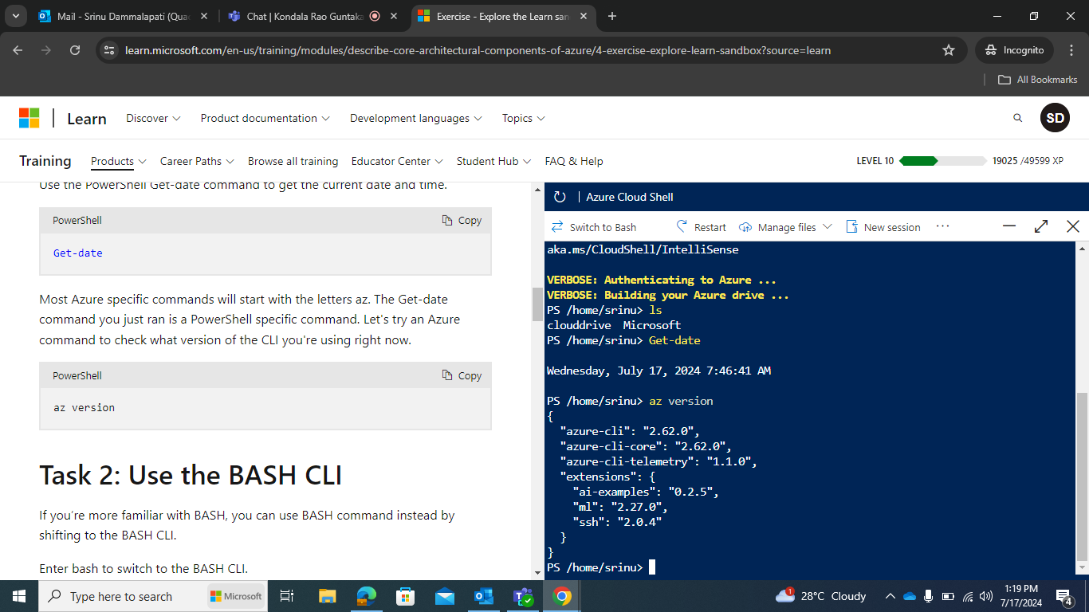The width and height of the screenshot is (1089, 612).
Task: Copy the az version code snippet
Action: 462,375
